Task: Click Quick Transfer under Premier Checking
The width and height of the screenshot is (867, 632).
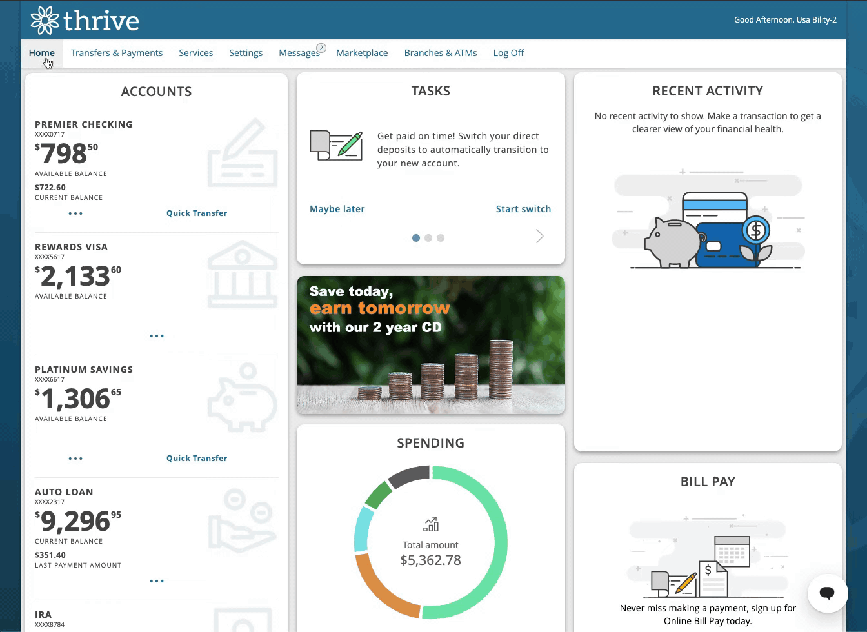Action: tap(197, 213)
